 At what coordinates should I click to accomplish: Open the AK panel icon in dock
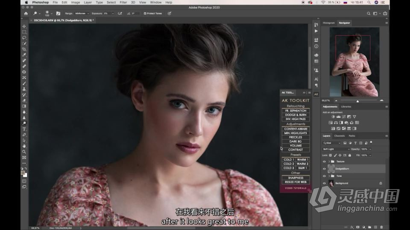pos(316,95)
